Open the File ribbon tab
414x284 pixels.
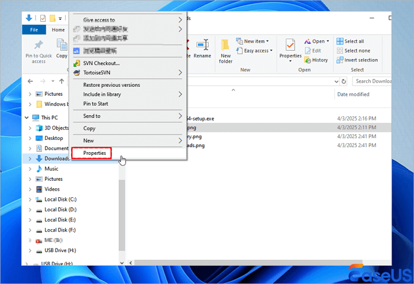[x=34, y=30]
